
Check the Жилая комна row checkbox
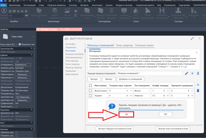90,91
